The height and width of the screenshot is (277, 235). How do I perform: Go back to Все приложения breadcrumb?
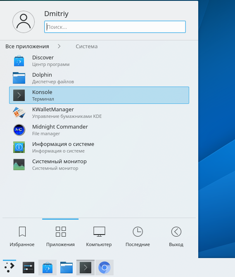(27, 47)
